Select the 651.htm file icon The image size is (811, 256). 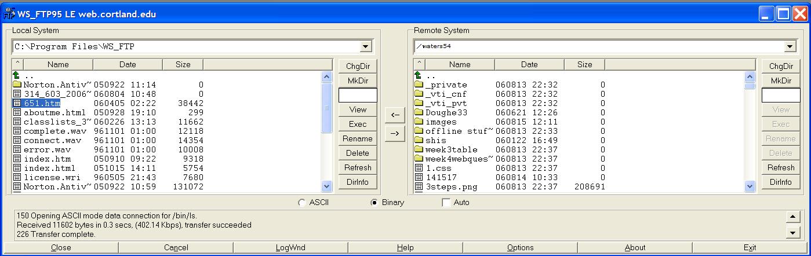[17, 103]
